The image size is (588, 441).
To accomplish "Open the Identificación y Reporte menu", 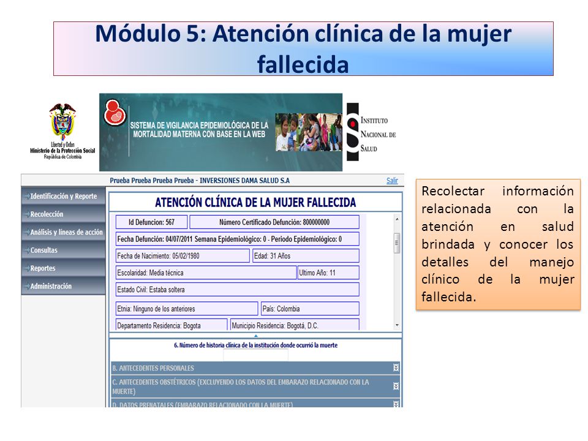I will pyautogui.click(x=63, y=196).
